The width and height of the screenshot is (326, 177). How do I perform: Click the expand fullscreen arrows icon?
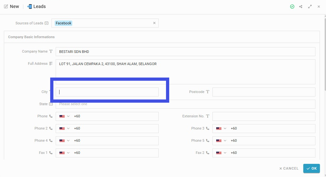pyautogui.click(x=310, y=7)
